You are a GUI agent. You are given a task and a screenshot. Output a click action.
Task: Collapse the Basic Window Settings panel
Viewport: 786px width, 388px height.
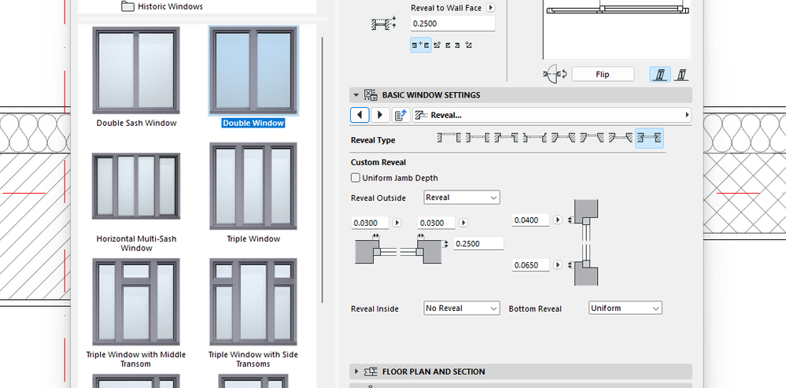356,94
